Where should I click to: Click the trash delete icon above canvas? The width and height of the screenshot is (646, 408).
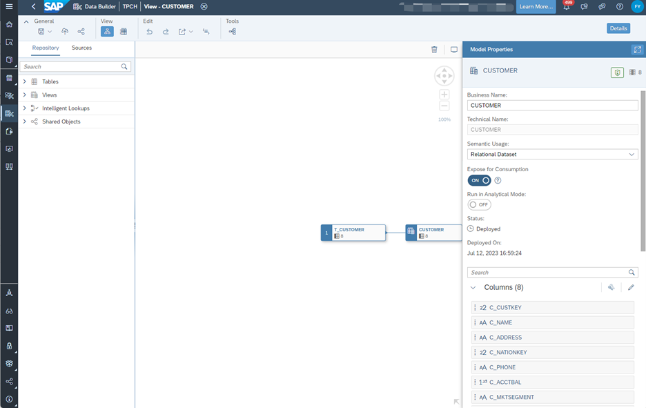tap(434, 50)
